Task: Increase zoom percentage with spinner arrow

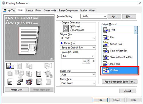Action: tap(88, 60)
